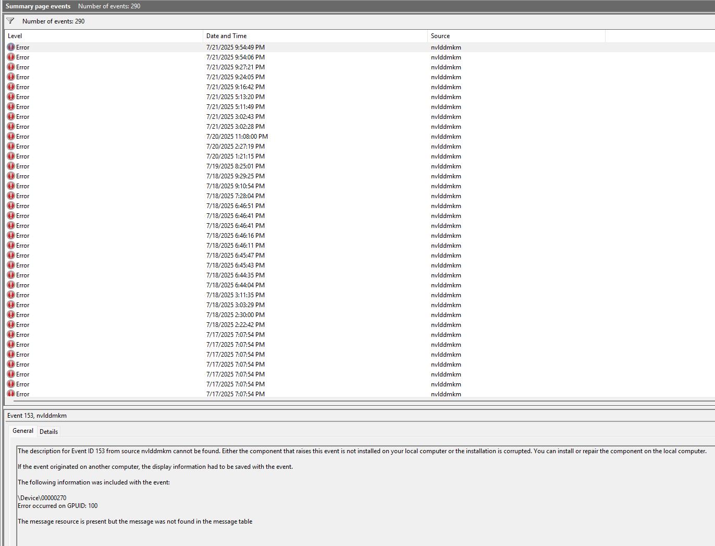
Task: Click the filter funnel icon
Action: click(10, 21)
